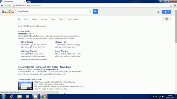Open the Chrome hamburger menu
Image resolution: width=177 pixels, height=99 pixels.
[x=175, y=5]
